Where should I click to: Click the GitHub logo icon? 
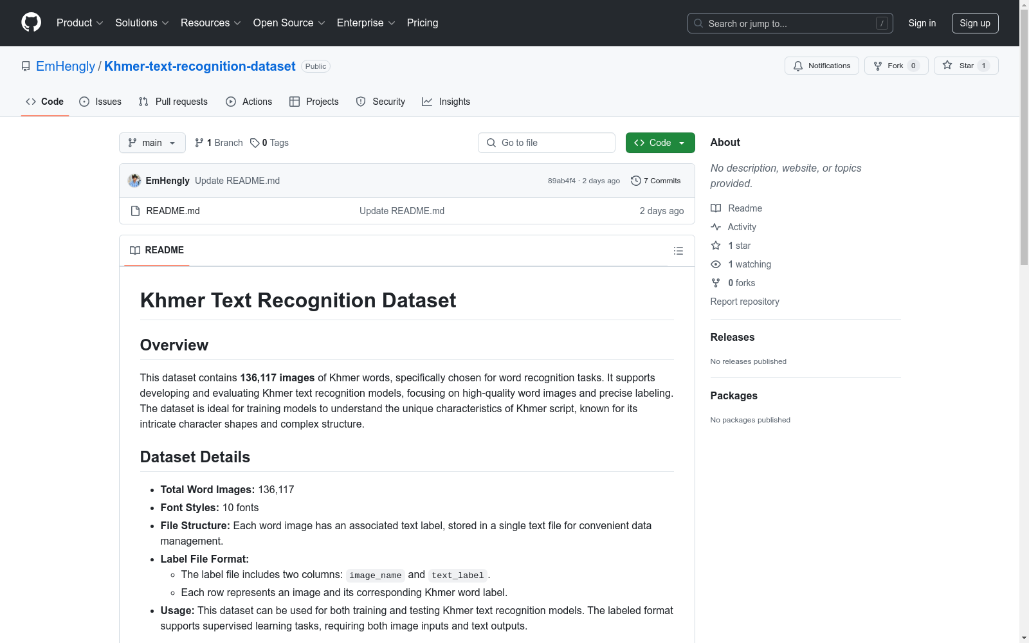point(31,23)
